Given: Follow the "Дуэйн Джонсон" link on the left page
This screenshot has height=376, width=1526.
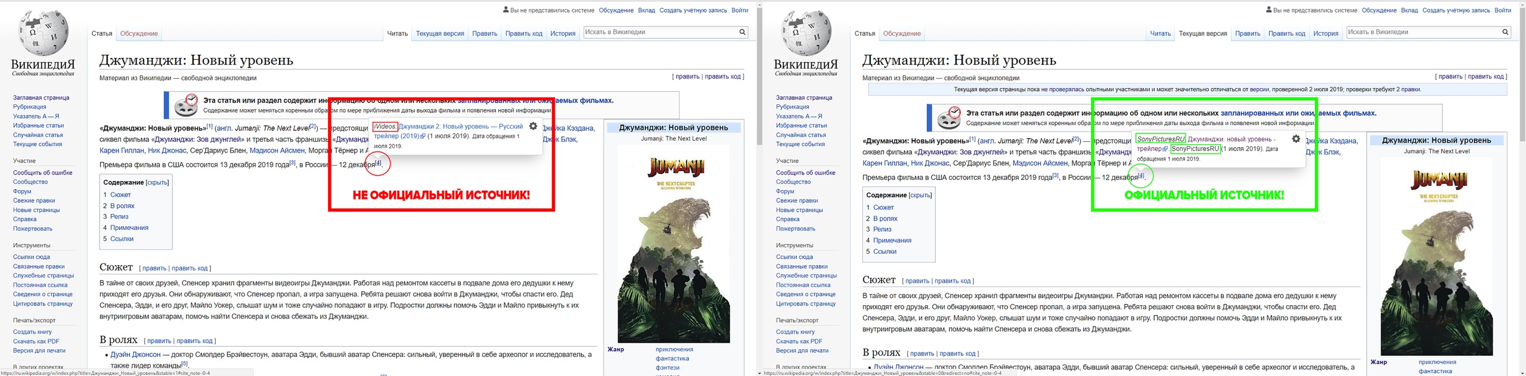Looking at the screenshot, I should (x=135, y=355).
